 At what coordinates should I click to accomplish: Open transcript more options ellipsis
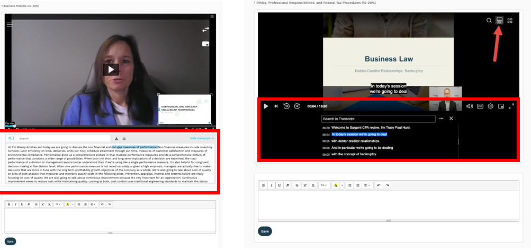tap(441, 119)
